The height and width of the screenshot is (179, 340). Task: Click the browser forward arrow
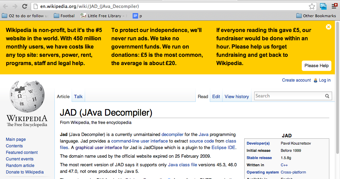tap(15, 6)
